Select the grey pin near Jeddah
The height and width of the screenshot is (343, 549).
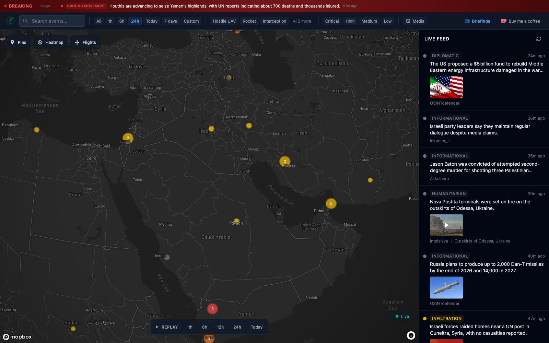[x=167, y=257]
